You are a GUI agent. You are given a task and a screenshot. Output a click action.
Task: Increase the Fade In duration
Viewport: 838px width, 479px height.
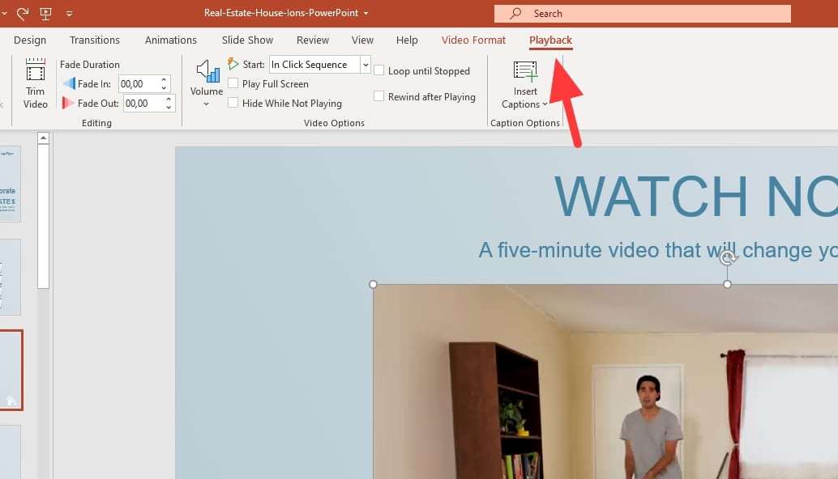[165, 79]
